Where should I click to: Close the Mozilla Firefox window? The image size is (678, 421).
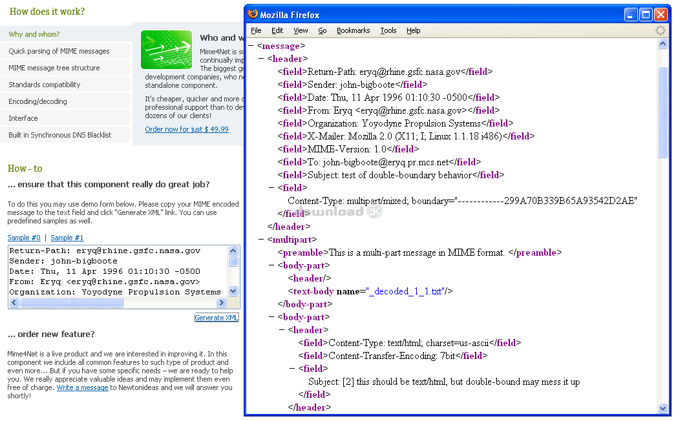click(661, 15)
